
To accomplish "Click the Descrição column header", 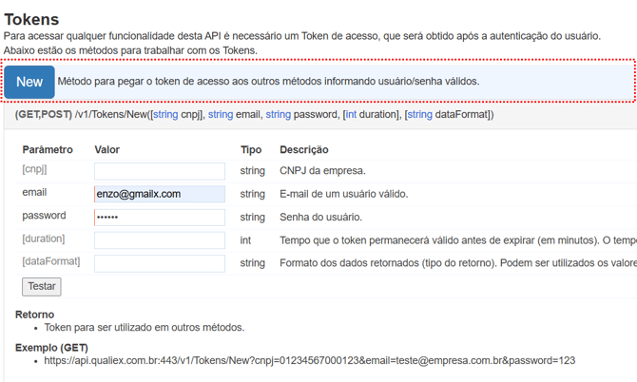I will point(303,149).
